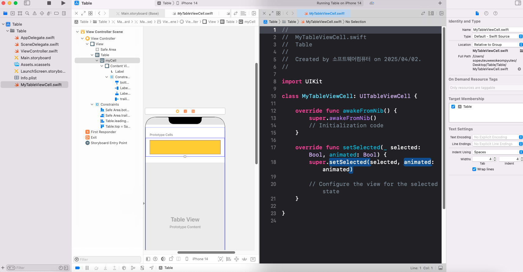Click the myCell breadcrumb in the jump bar

[247, 22]
